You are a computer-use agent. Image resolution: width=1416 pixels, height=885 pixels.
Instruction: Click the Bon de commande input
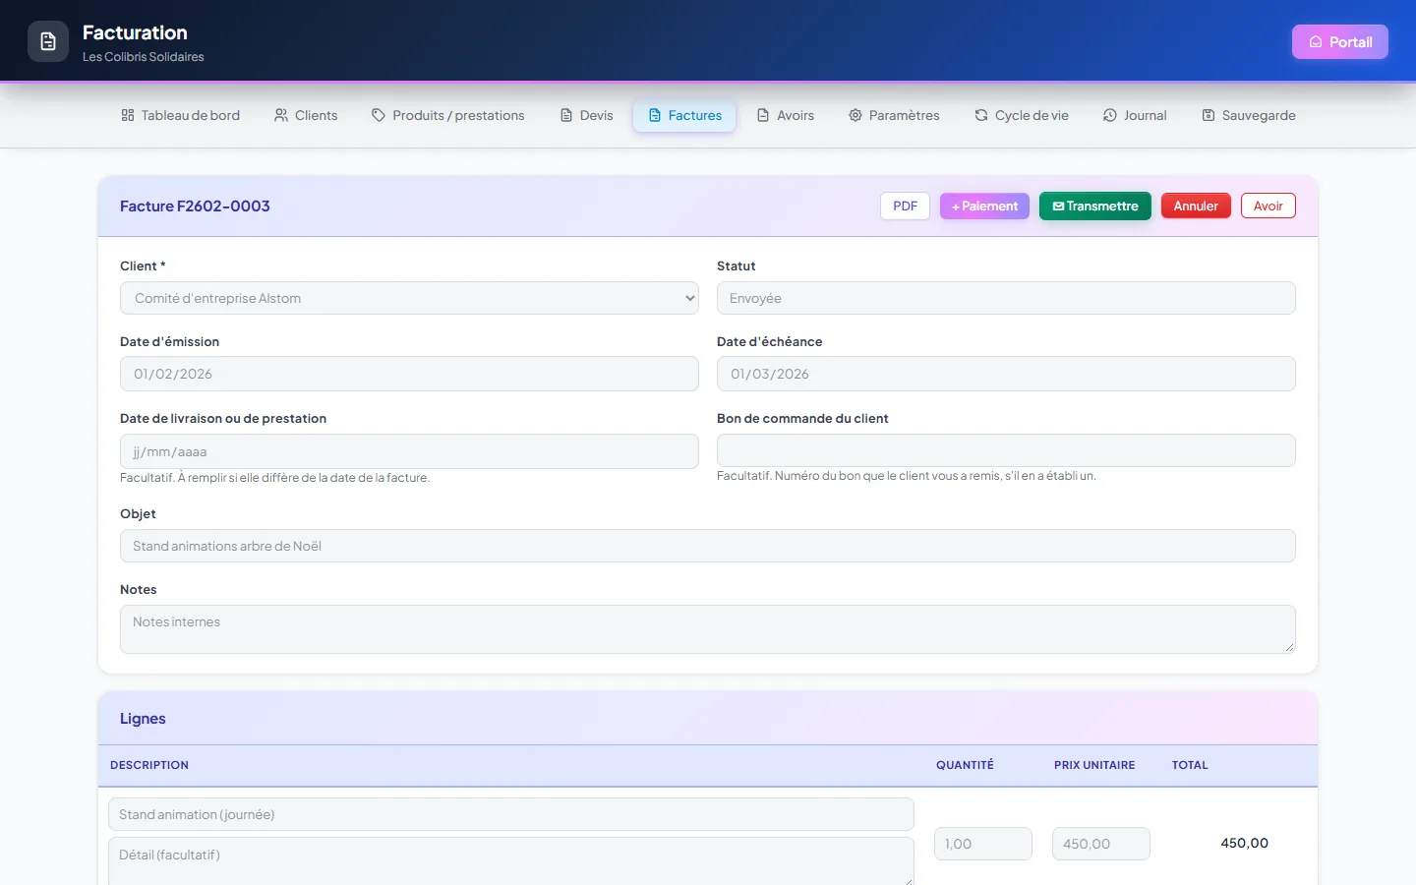1006,450
